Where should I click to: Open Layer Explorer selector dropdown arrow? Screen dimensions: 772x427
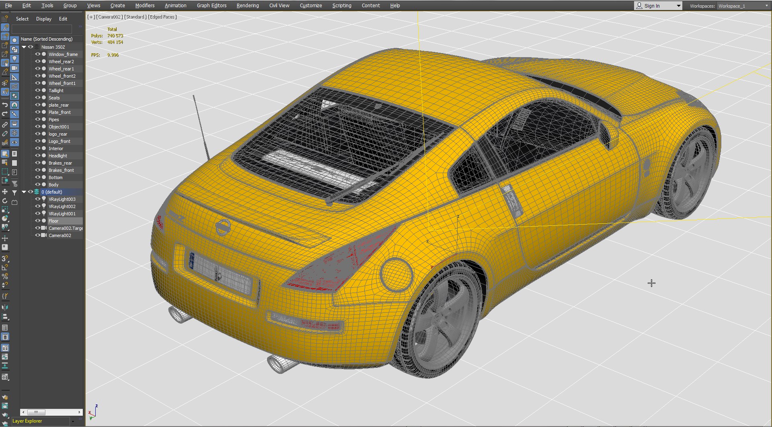pyautogui.click(x=73, y=421)
